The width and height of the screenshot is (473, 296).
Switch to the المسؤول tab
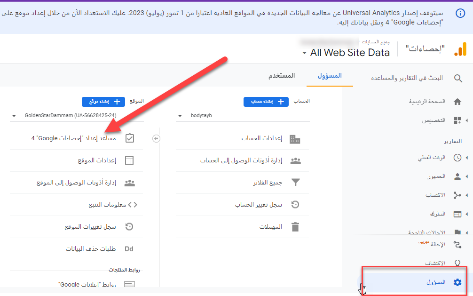(330, 76)
